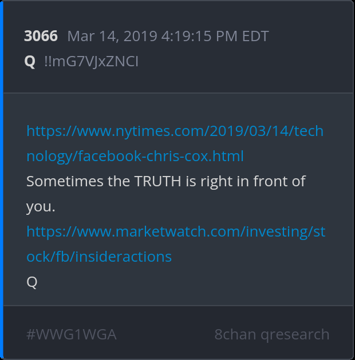The width and height of the screenshot is (355, 360).
Task: Click the capitalized word TRUTH
Action: 158,182
